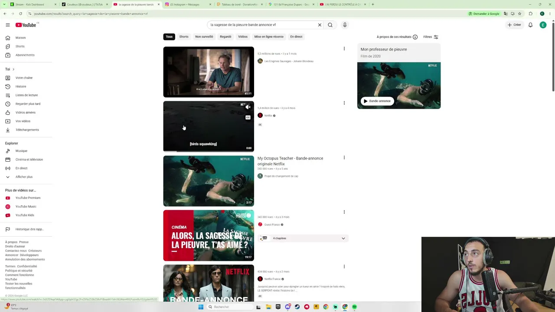Expand the Toi section chevron
Image resolution: width=555 pixels, height=312 pixels.
click(13, 69)
